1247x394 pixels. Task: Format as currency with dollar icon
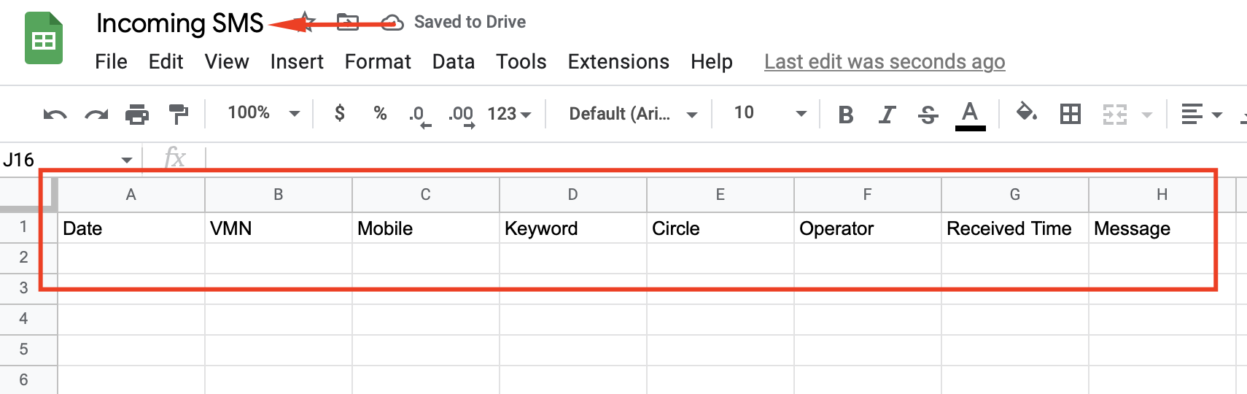pyautogui.click(x=340, y=113)
